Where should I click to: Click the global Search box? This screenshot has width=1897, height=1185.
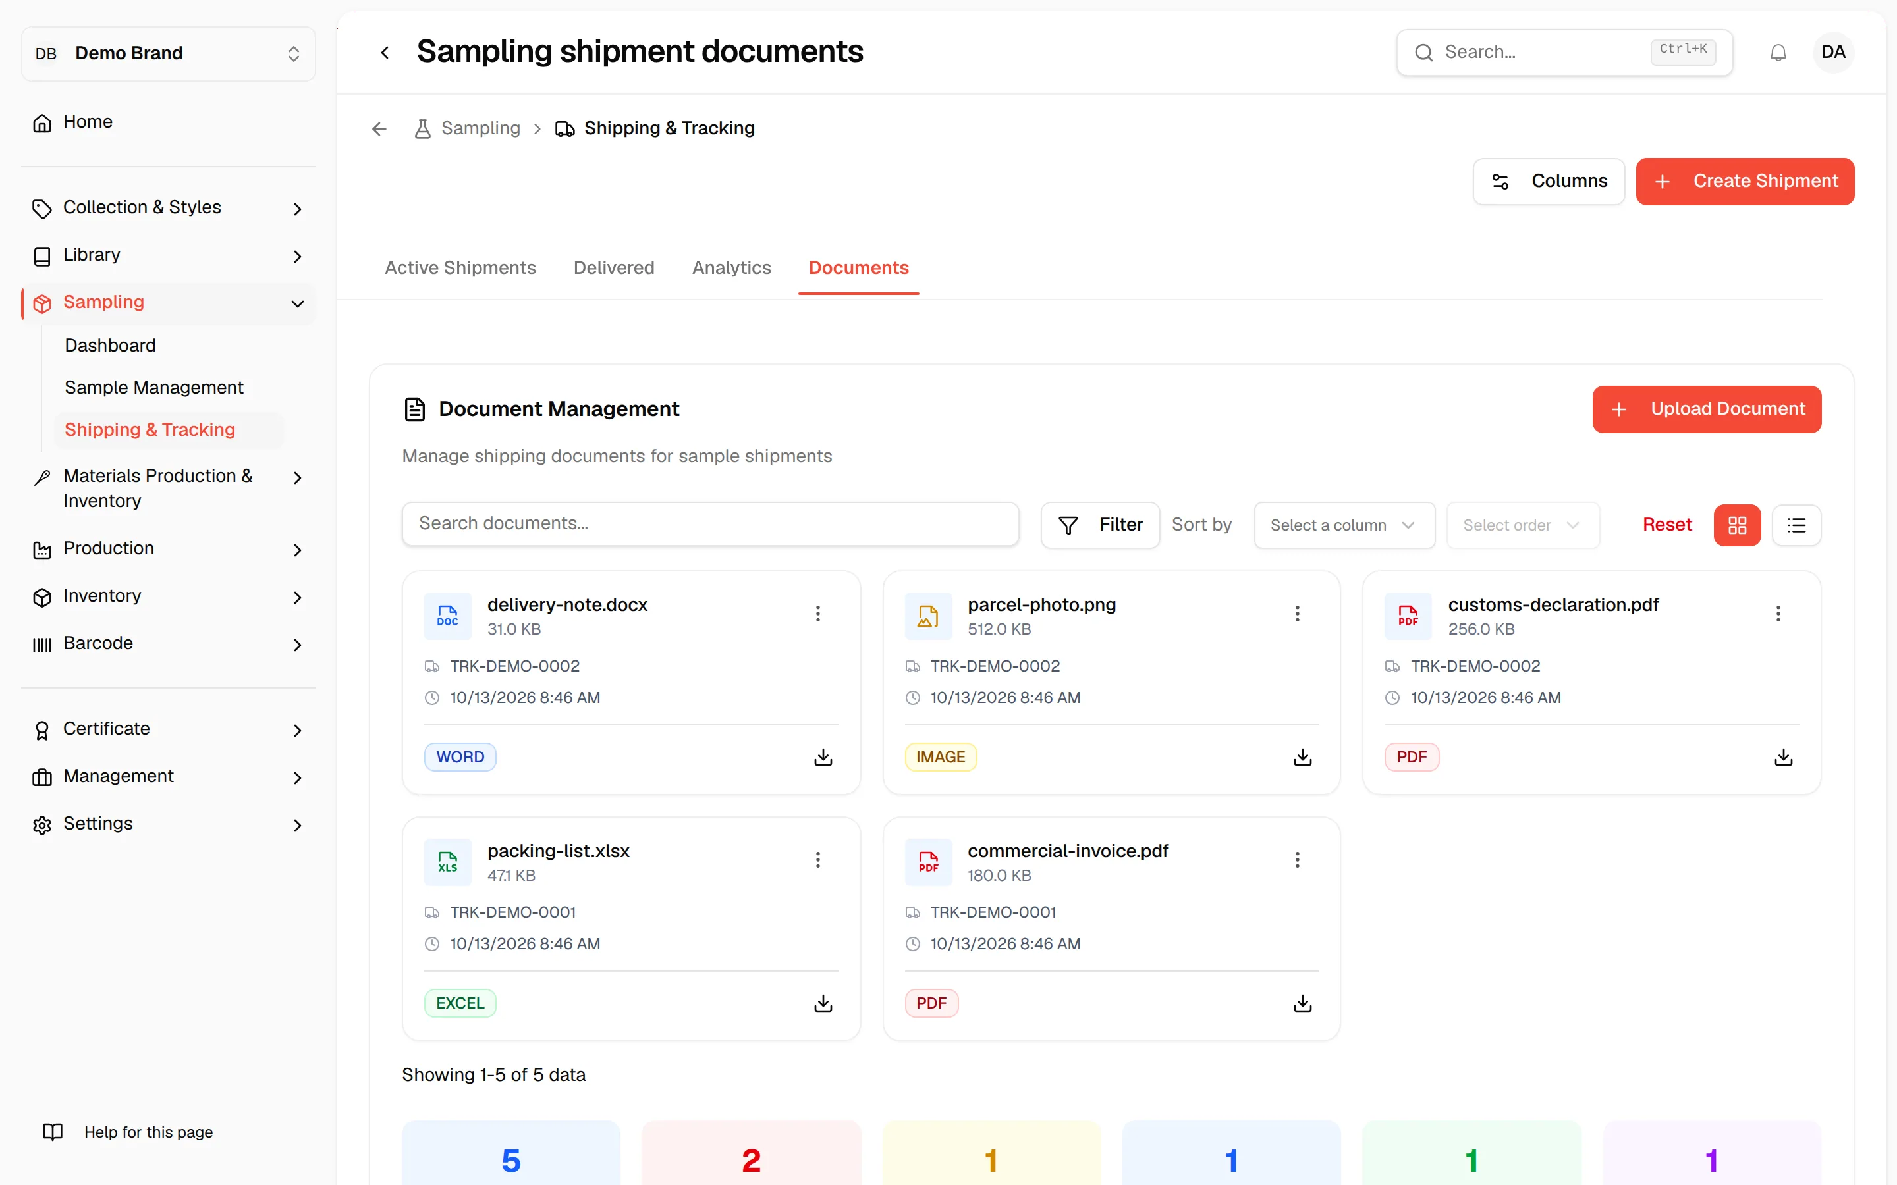point(1564,53)
